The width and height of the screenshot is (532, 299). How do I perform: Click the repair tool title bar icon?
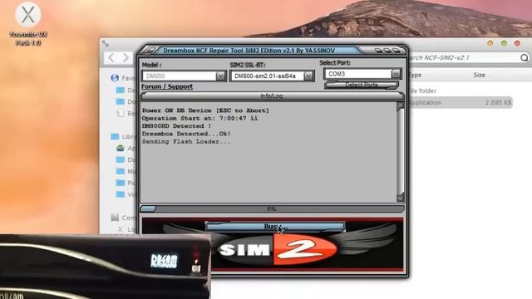tap(150, 51)
